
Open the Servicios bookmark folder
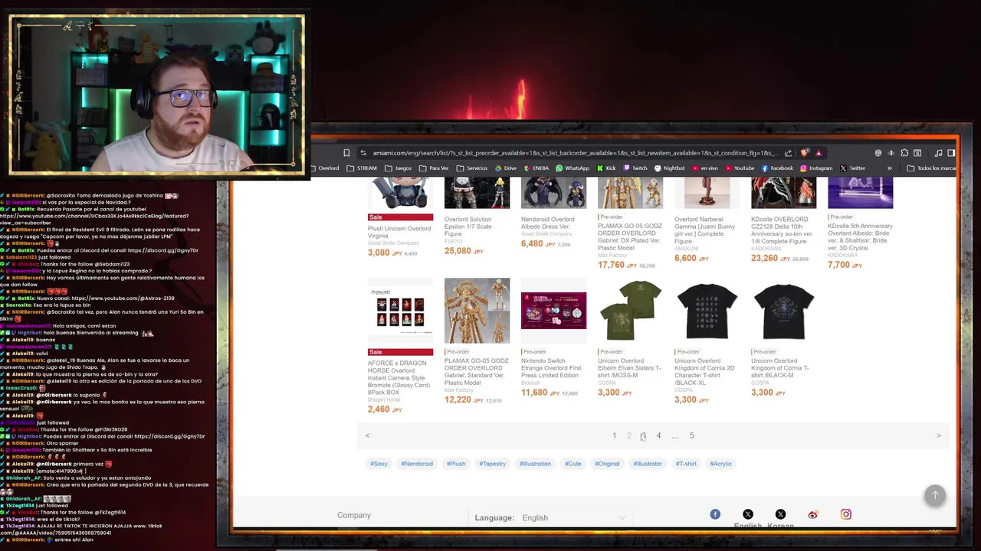tap(472, 168)
